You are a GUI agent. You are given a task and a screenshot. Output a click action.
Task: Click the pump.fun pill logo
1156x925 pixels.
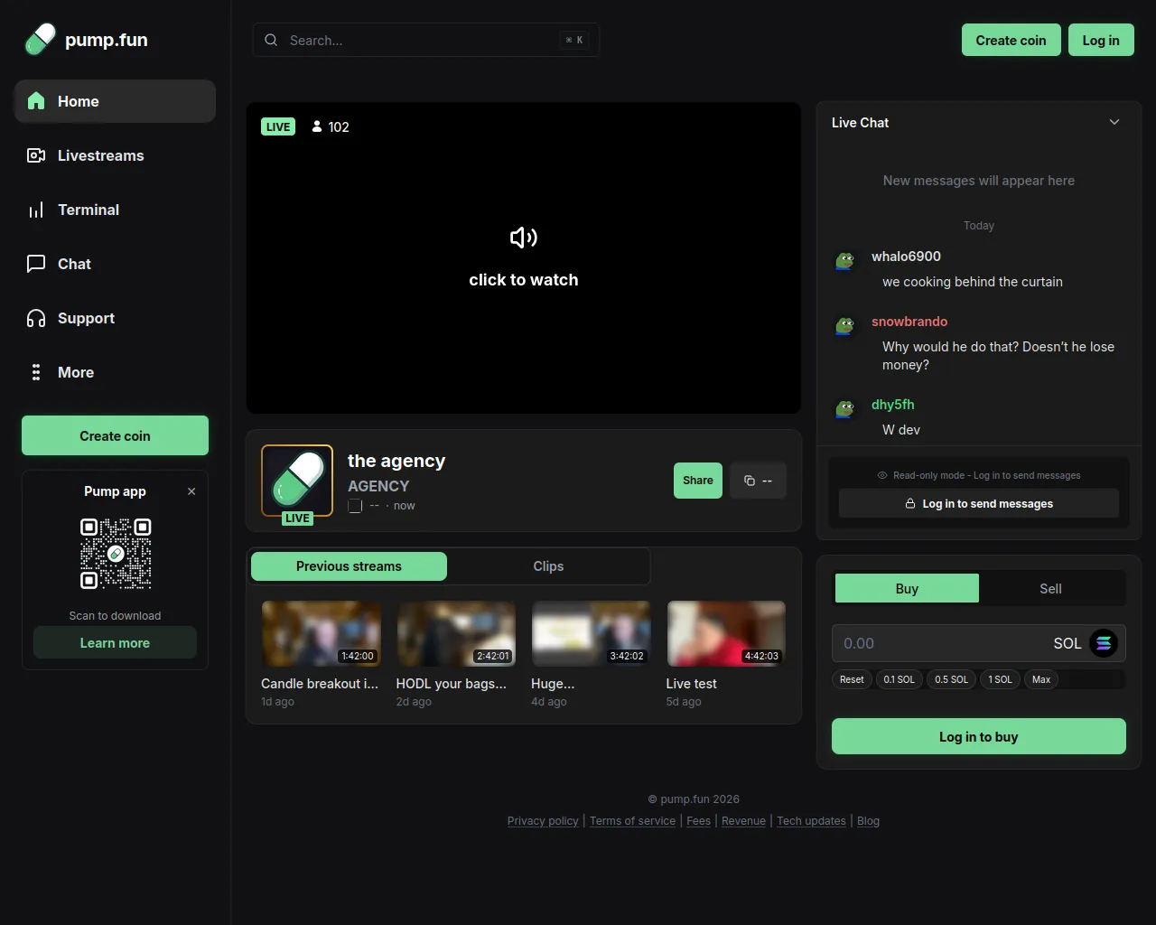pos(40,40)
